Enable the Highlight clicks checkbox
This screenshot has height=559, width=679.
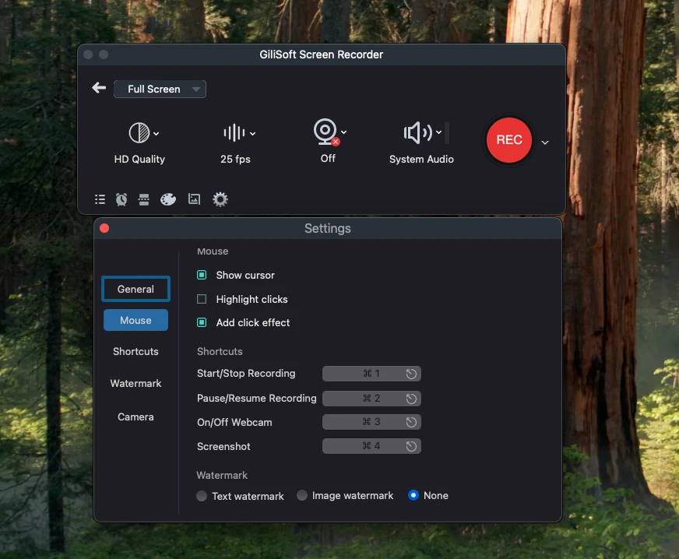pos(202,299)
